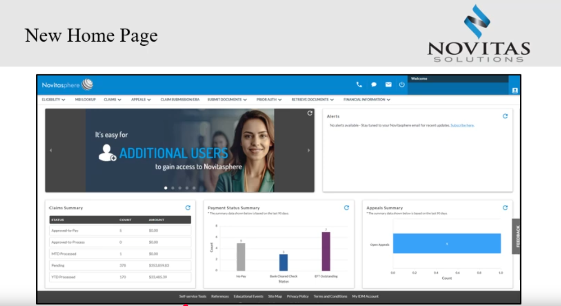Open the MBI Lookup menu item
561x306 pixels.
pyautogui.click(x=85, y=100)
